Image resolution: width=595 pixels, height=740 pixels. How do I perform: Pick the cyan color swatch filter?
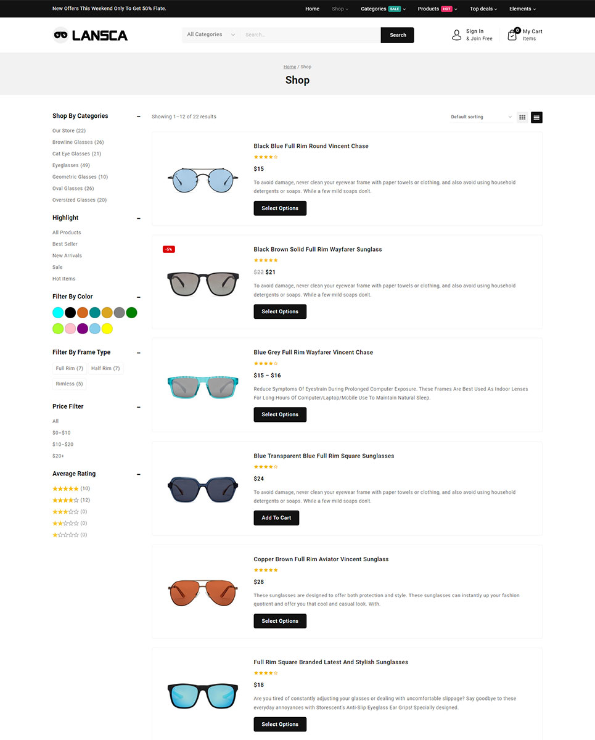click(58, 313)
